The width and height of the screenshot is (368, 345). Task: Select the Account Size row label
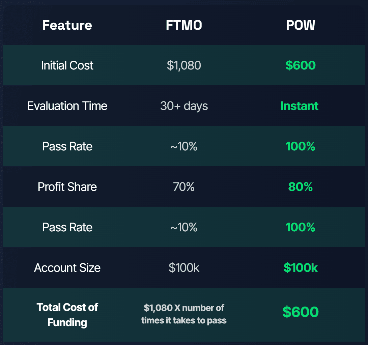(67, 268)
